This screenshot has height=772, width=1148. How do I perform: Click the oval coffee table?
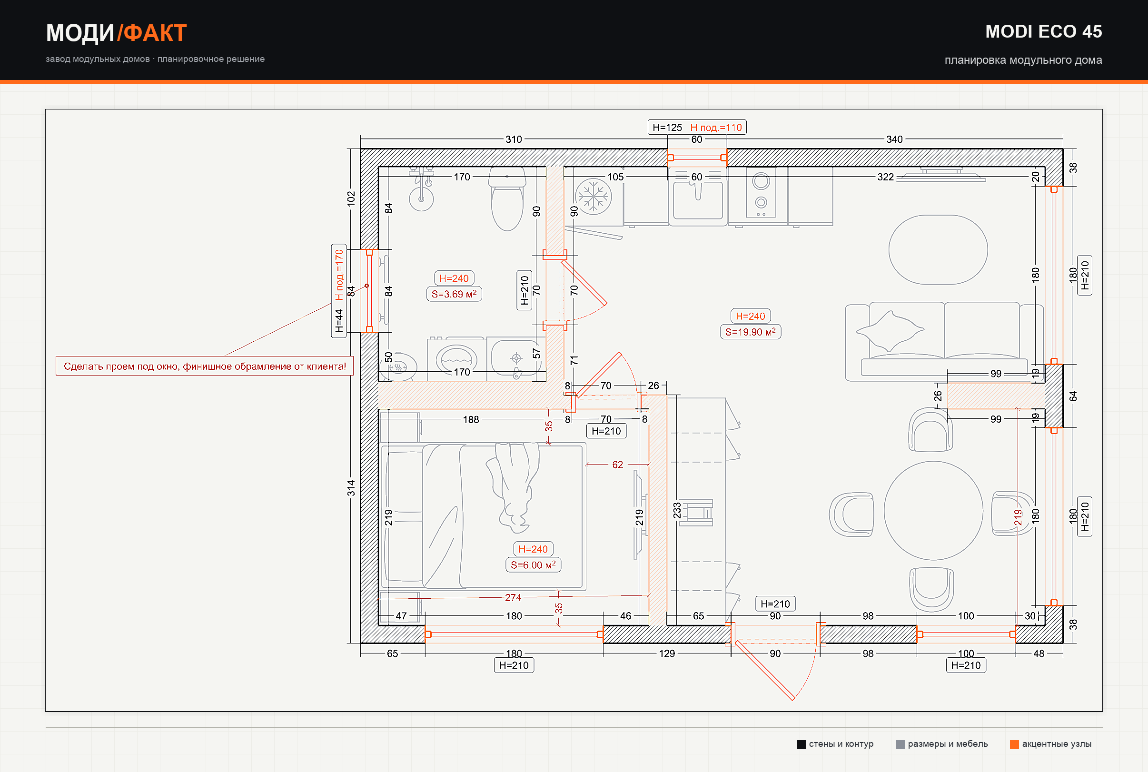[x=938, y=249]
